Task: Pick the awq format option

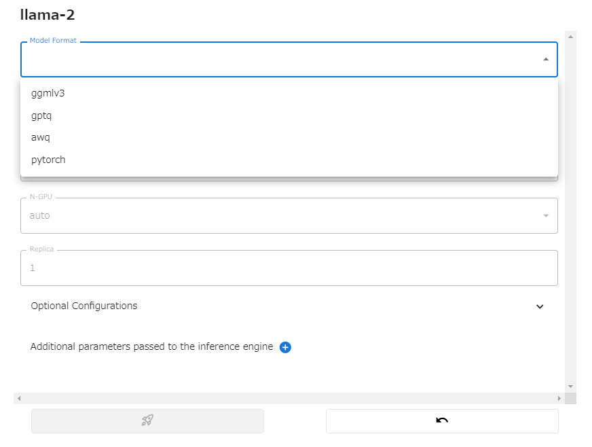Action: (289, 137)
